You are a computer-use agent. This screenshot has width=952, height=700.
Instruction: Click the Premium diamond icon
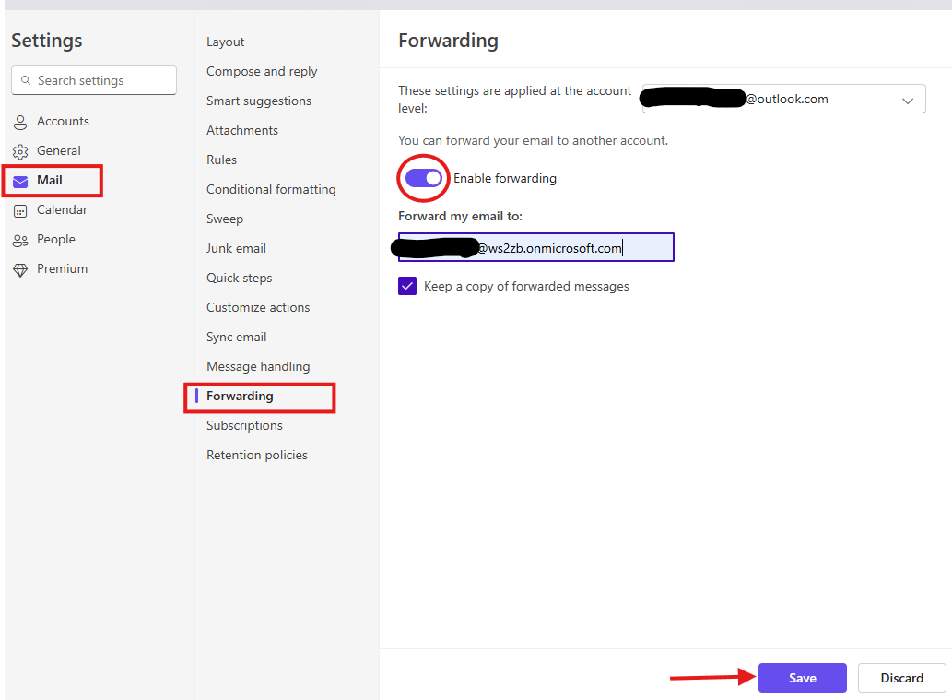point(20,270)
